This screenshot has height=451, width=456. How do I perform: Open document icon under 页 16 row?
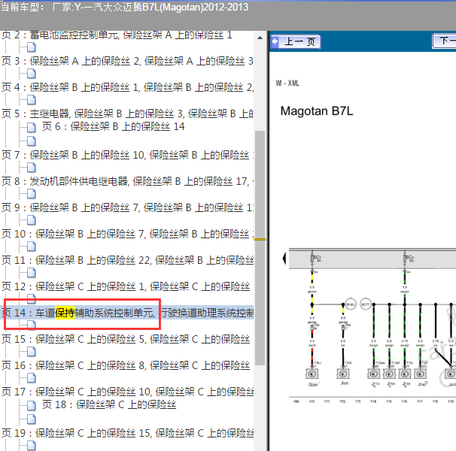(32, 378)
